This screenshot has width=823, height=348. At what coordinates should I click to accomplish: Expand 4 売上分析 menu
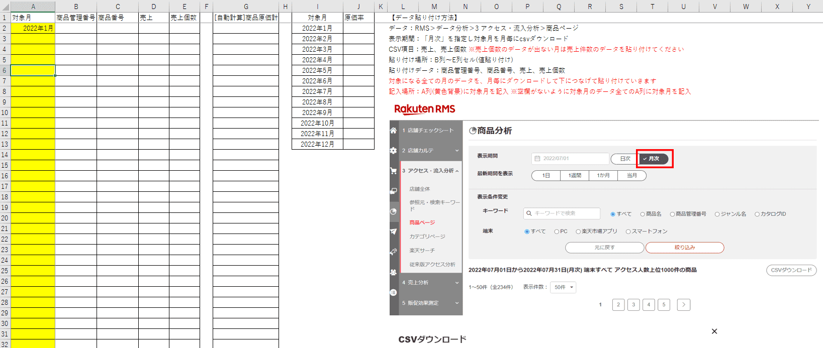click(x=431, y=283)
